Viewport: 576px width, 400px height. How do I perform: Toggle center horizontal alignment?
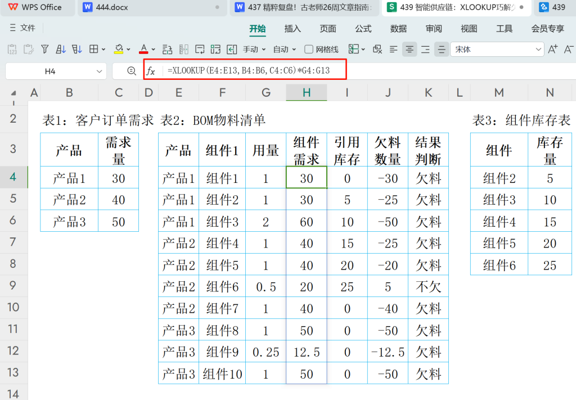coord(409,49)
